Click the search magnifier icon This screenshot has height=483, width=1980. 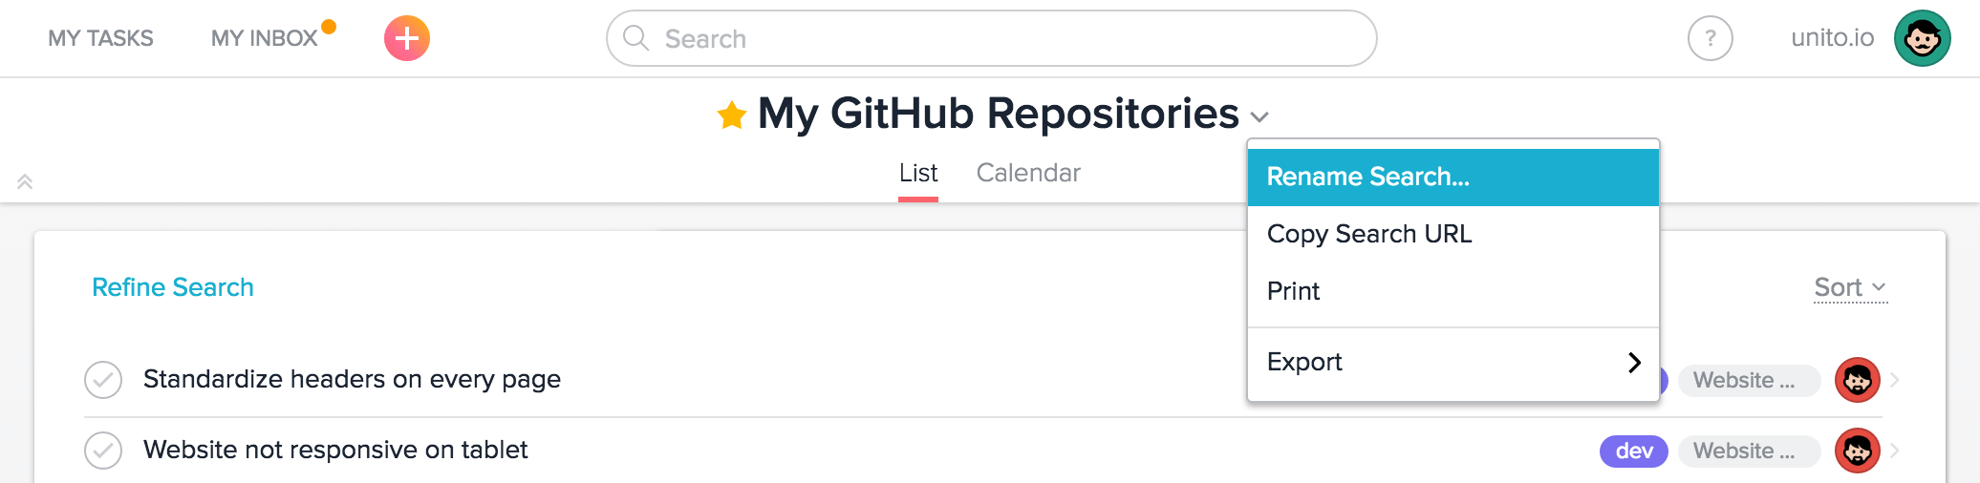(636, 38)
